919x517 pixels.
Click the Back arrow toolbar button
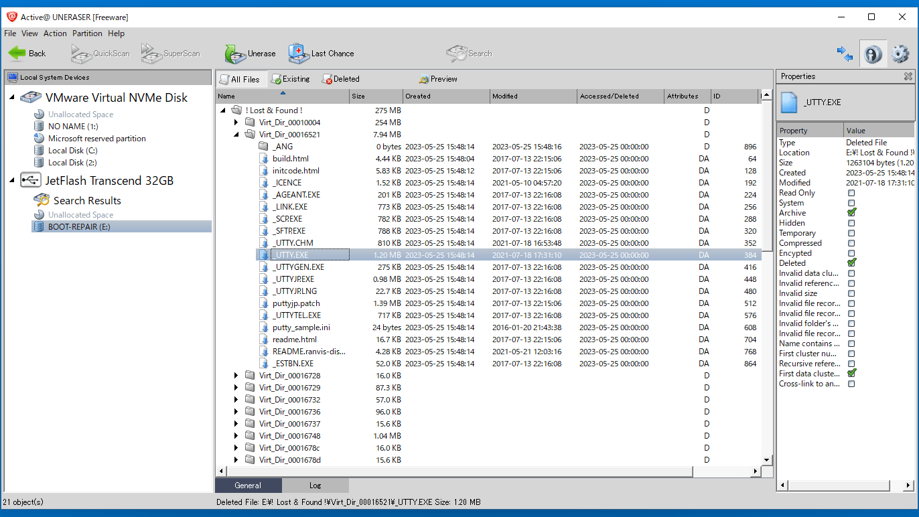[x=27, y=54]
